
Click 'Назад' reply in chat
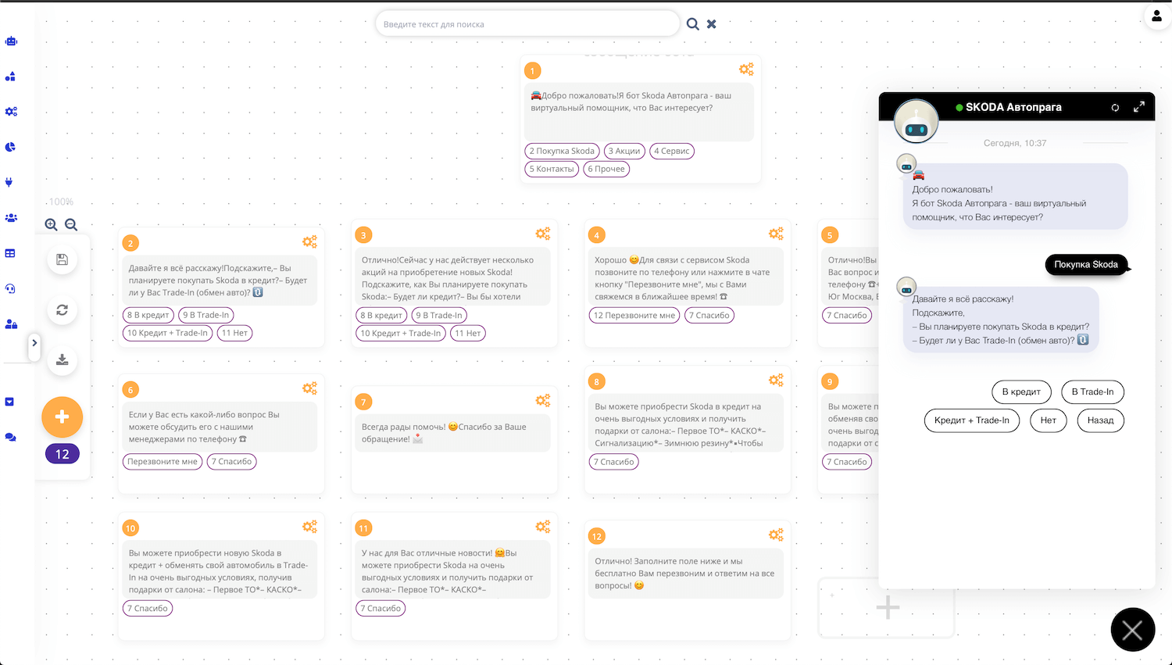pos(1100,420)
